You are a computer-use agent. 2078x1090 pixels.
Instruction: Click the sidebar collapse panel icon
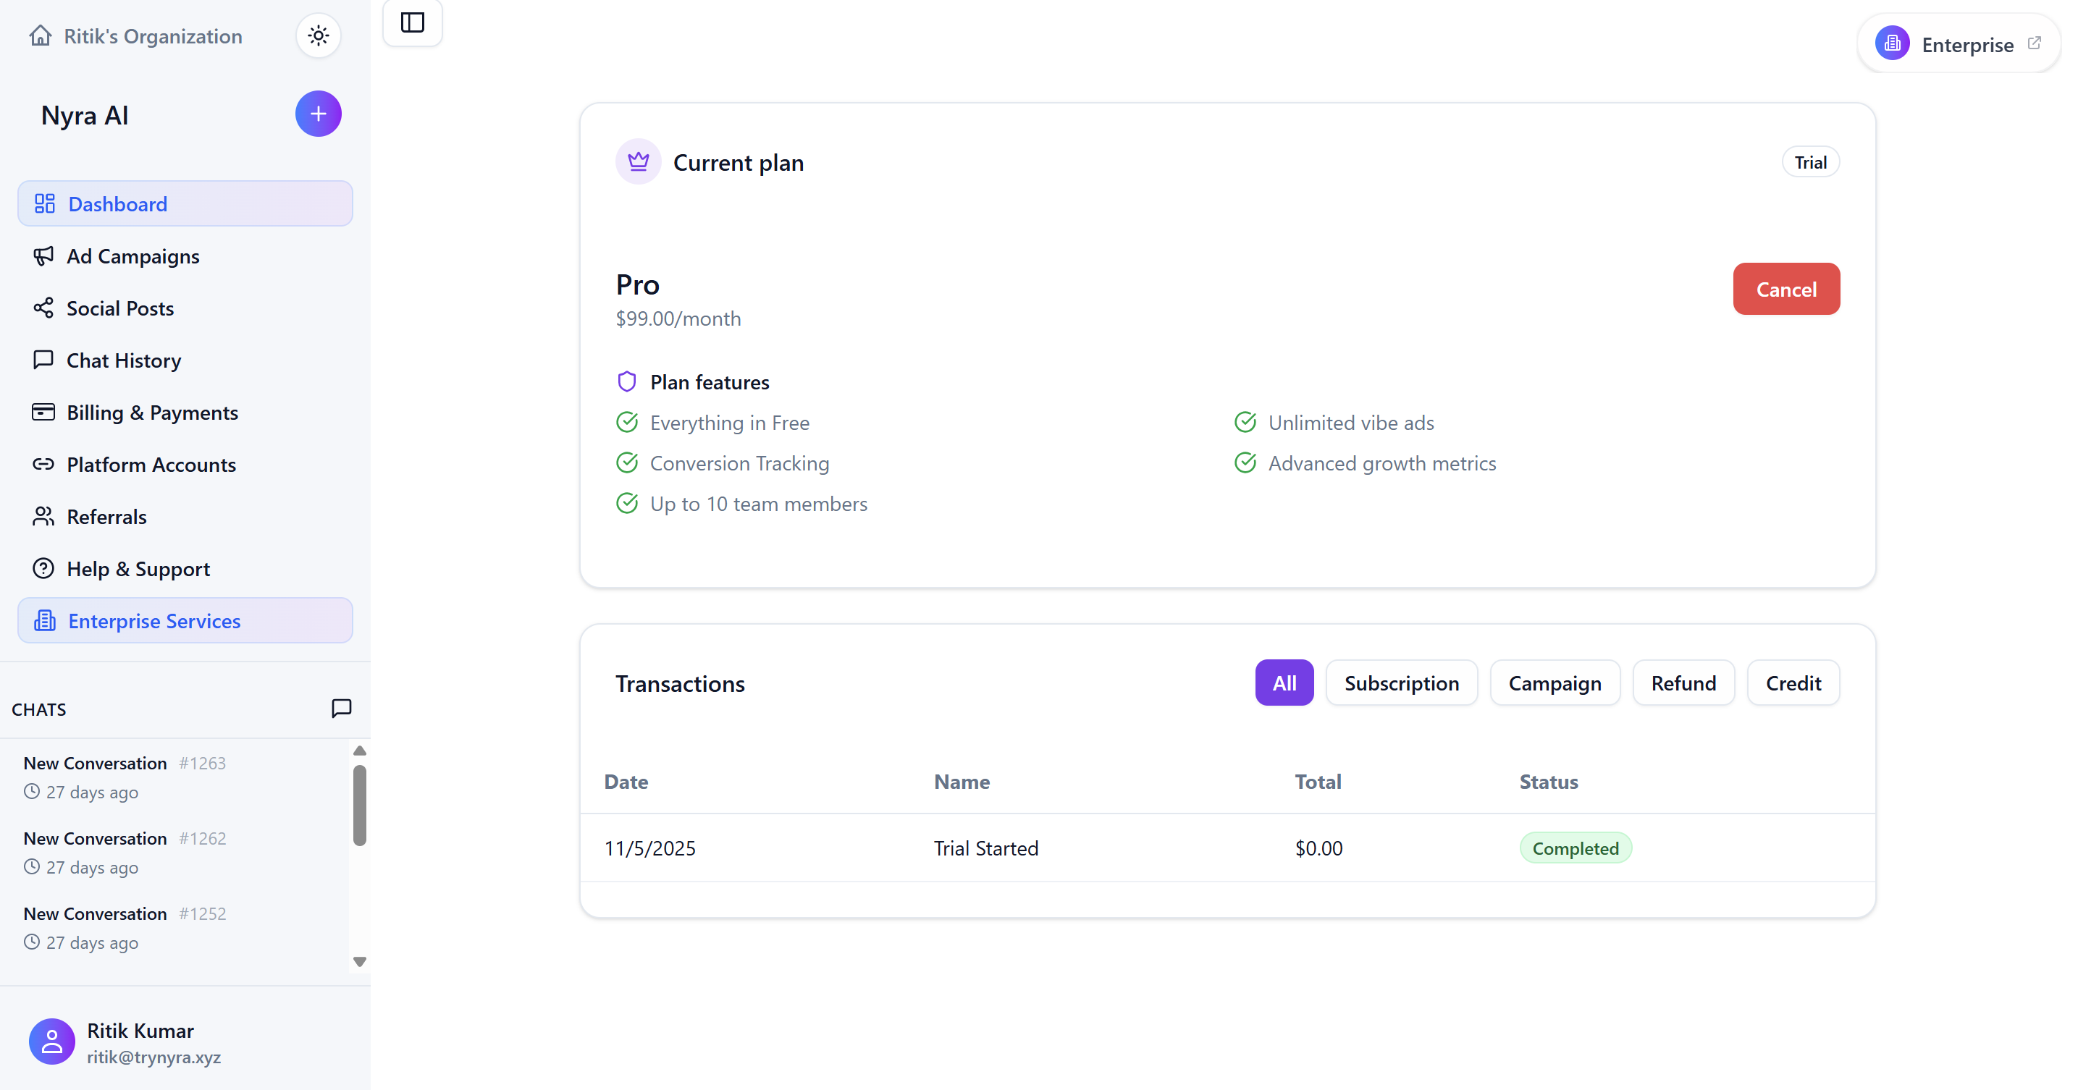point(412,22)
